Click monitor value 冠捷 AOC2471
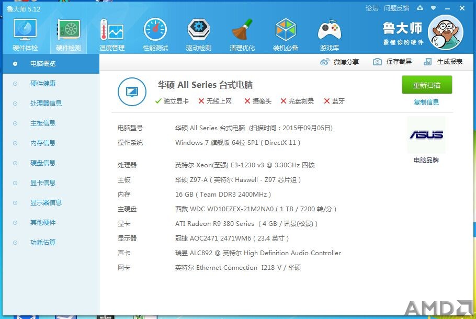476x319 pixels. 232,238
